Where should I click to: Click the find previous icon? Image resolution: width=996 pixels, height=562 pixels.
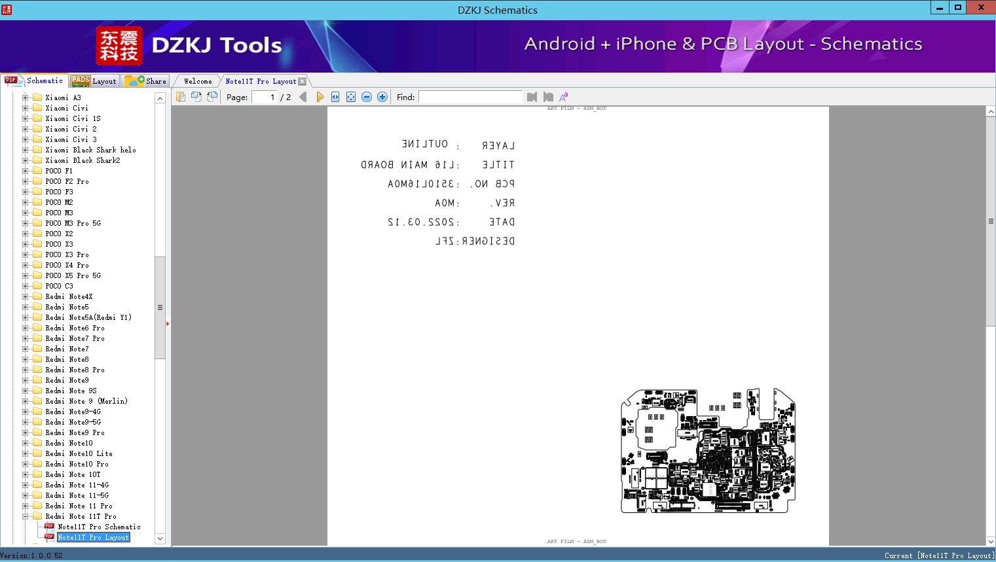point(532,97)
